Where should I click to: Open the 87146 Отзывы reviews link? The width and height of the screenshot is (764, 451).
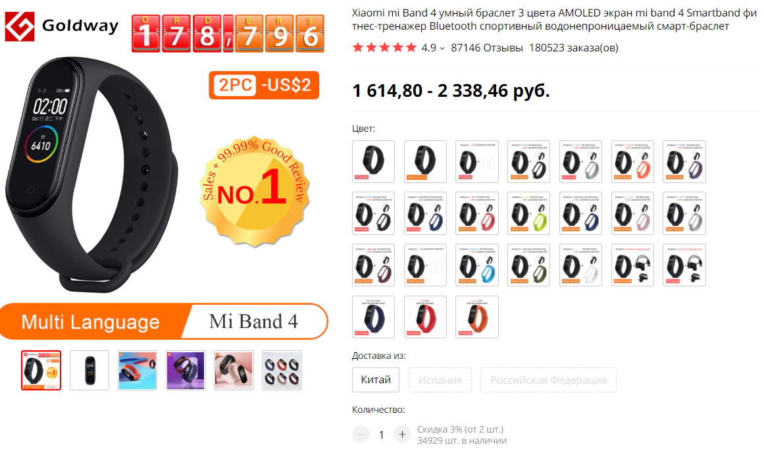coord(487,48)
